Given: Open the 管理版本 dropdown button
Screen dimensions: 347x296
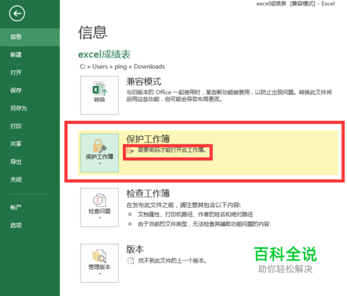Looking at the screenshot, I should (99, 263).
